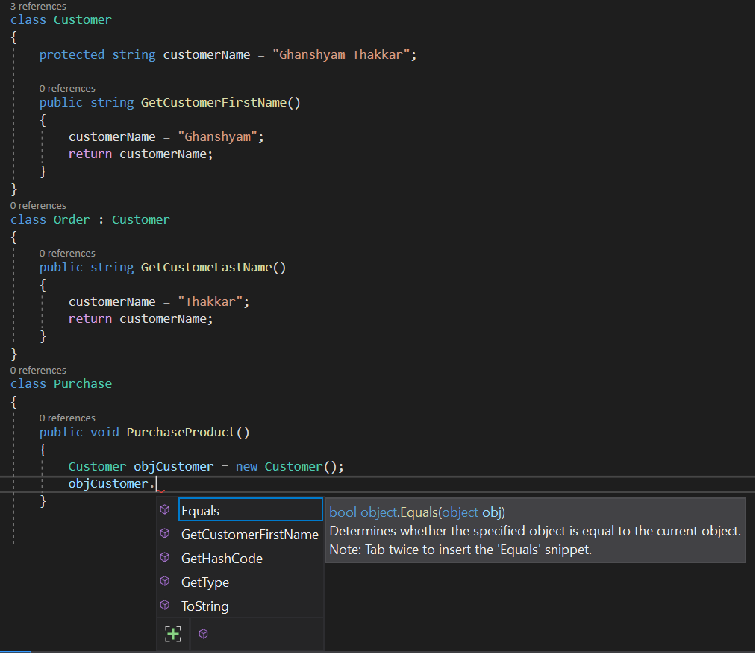The width and height of the screenshot is (756, 660).
Task: Click '0 references' above GetCustomeLastName
Action: (67, 252)
